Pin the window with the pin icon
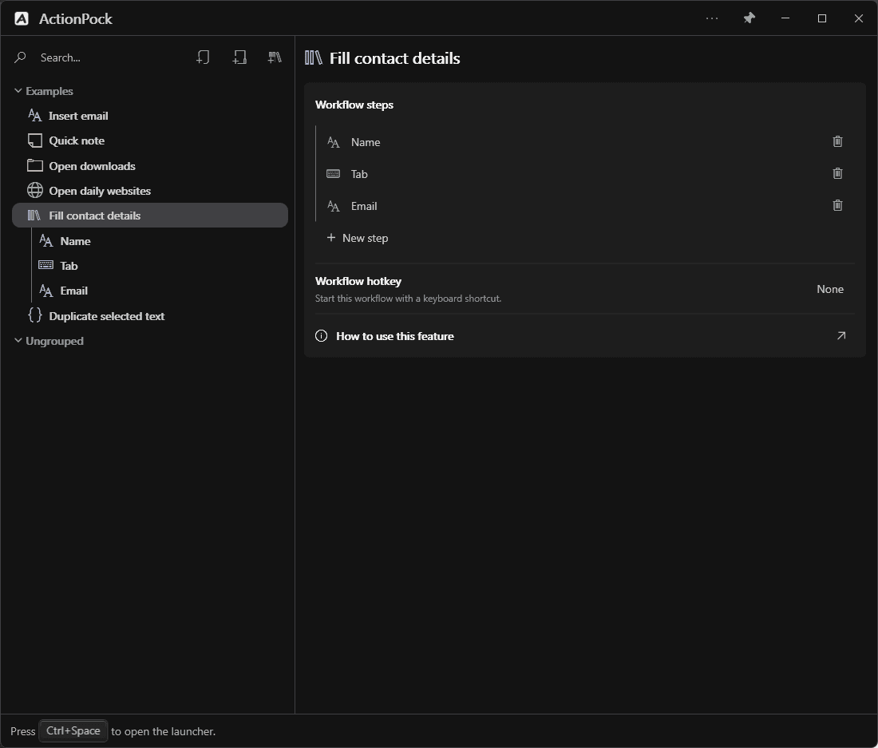Image resolution: width=878 pixels, height=748 pixels. click(749, 18)
